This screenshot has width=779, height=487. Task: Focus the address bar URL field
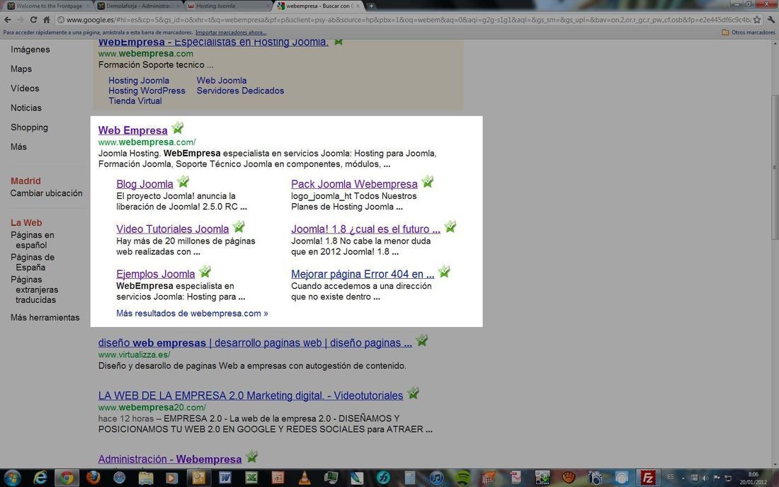click(407, 20)
